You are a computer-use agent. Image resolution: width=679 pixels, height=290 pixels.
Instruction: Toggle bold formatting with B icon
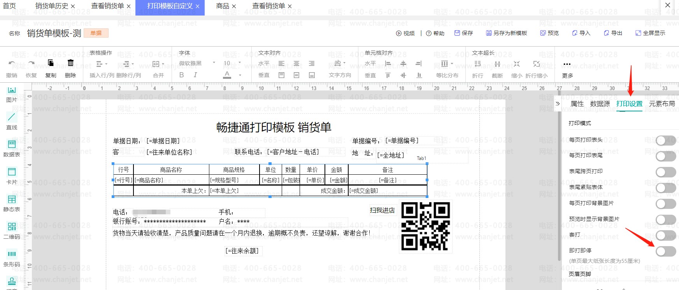click(x=181, y=75)
